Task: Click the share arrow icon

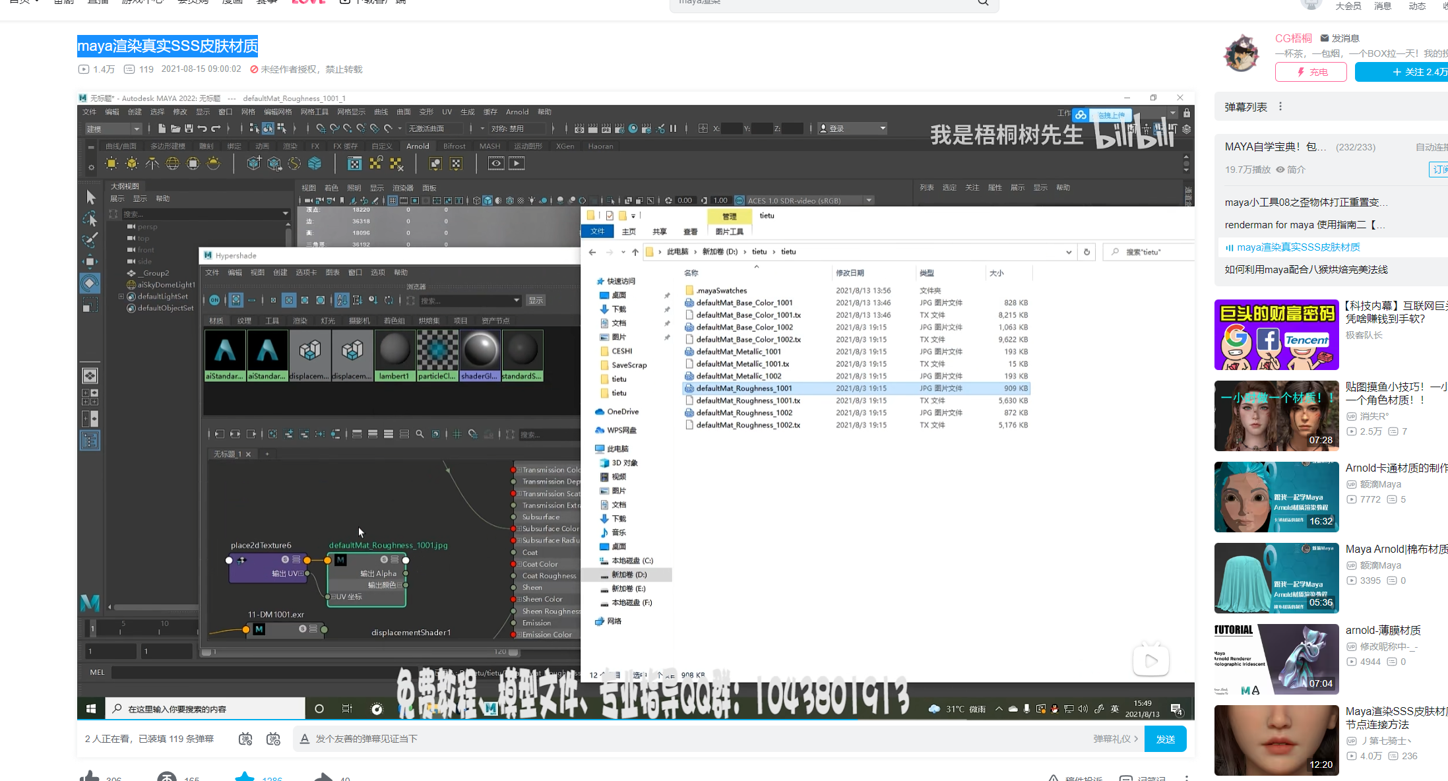Action: click(x=323, y=777)
